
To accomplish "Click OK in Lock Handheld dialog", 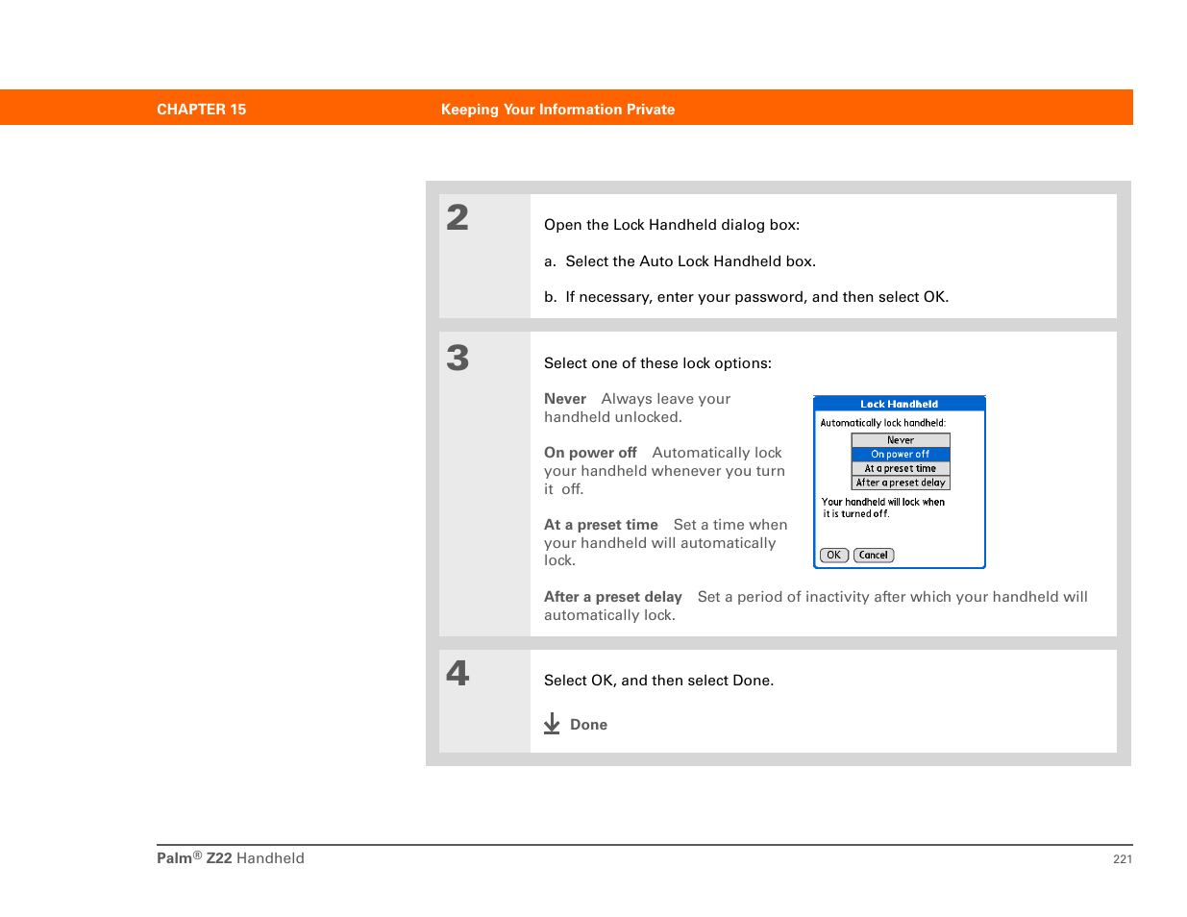I will click(833, 556).
